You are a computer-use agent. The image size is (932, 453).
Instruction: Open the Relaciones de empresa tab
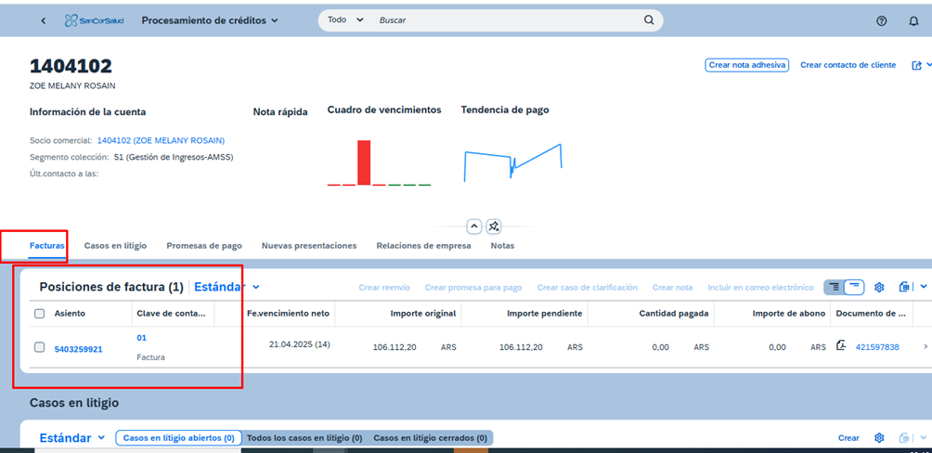(423, 246)
